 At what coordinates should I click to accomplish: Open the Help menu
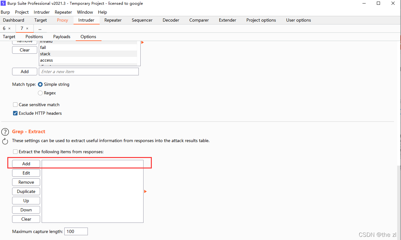pyautogui.click(x=102, y=12)
